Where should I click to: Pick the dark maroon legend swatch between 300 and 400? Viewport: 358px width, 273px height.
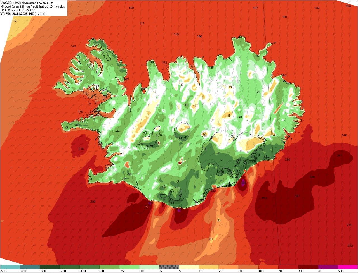tap(308, 267)
